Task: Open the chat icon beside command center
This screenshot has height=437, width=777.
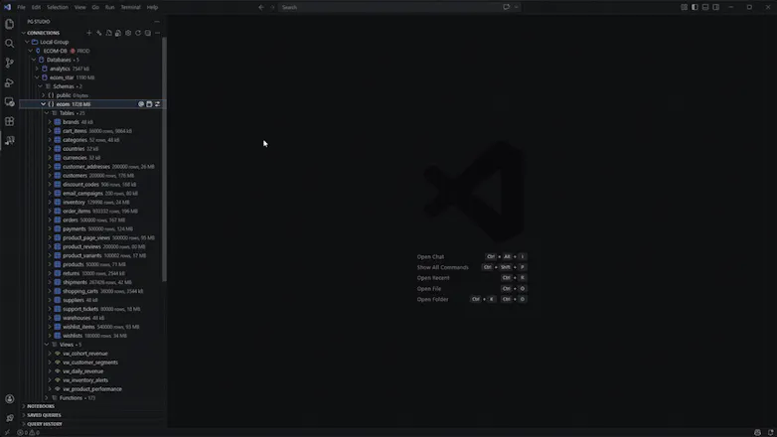Action: coord(506,7)
